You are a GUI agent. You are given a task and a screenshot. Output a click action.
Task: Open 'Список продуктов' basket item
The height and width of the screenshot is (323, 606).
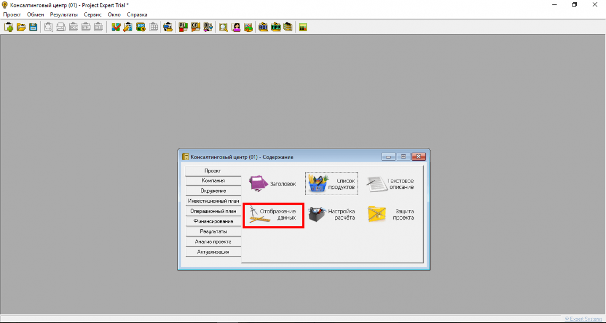click(x=332, y=184)
